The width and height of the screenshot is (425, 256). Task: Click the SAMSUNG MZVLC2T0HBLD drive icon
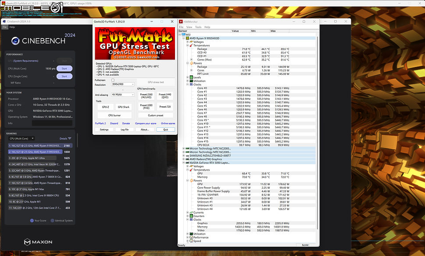[x=187, y=156]
